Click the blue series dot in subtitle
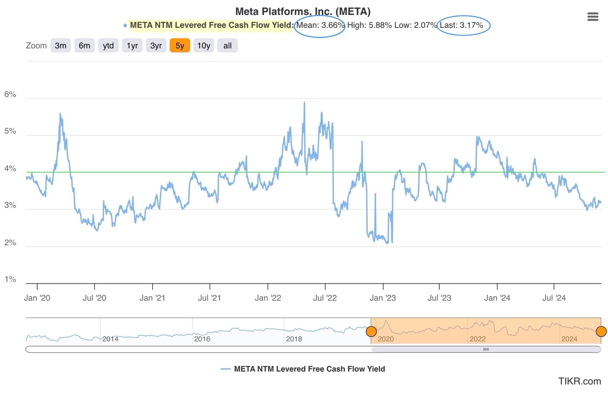Screen dimensions: 608x395 coord(125,25)
